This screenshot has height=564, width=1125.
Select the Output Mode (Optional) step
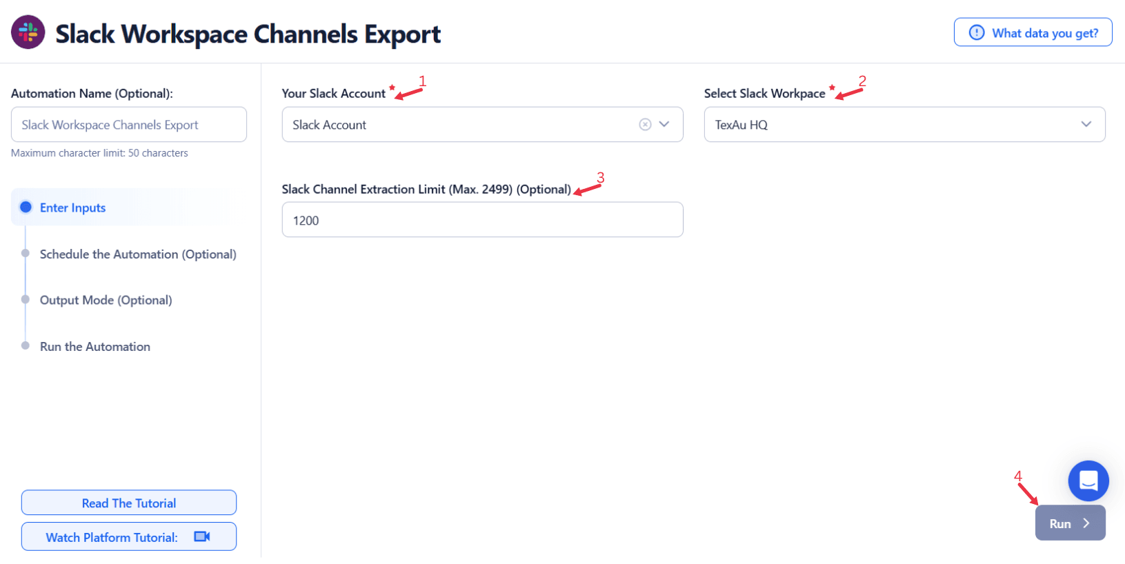click(x=106, y=301)
